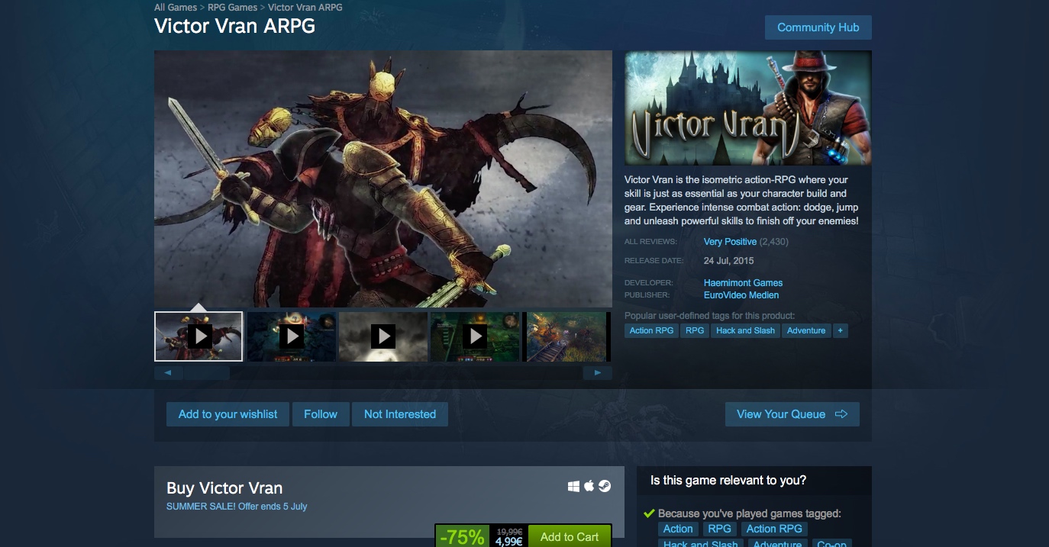Click the main video player area
The image size is (1049, 547).
(383, 179)
